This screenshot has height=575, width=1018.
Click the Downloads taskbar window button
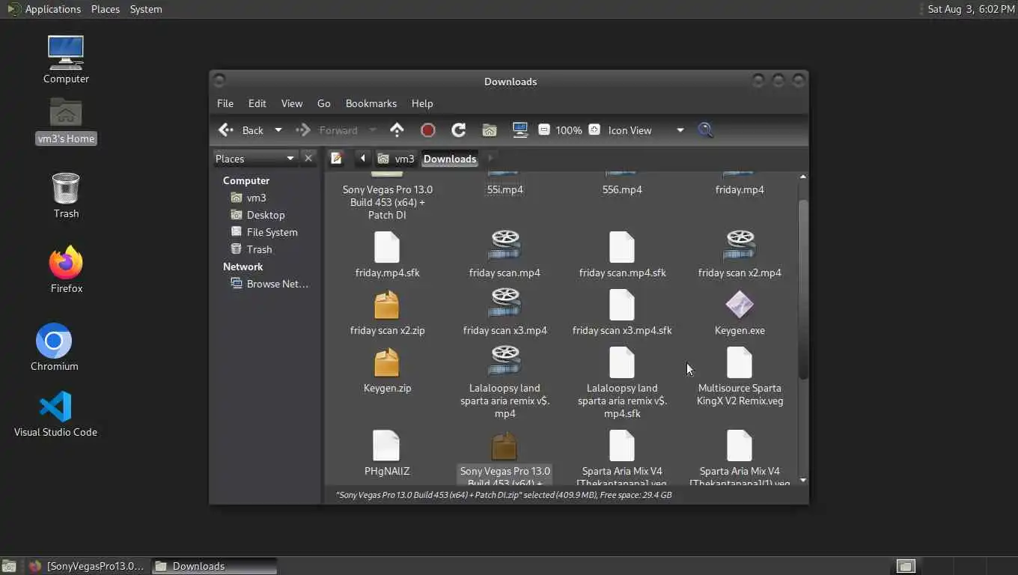[214, 566]
